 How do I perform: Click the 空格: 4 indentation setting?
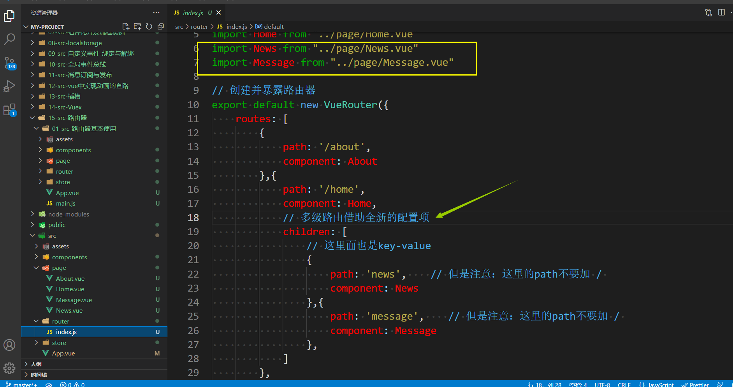[578, 384]
